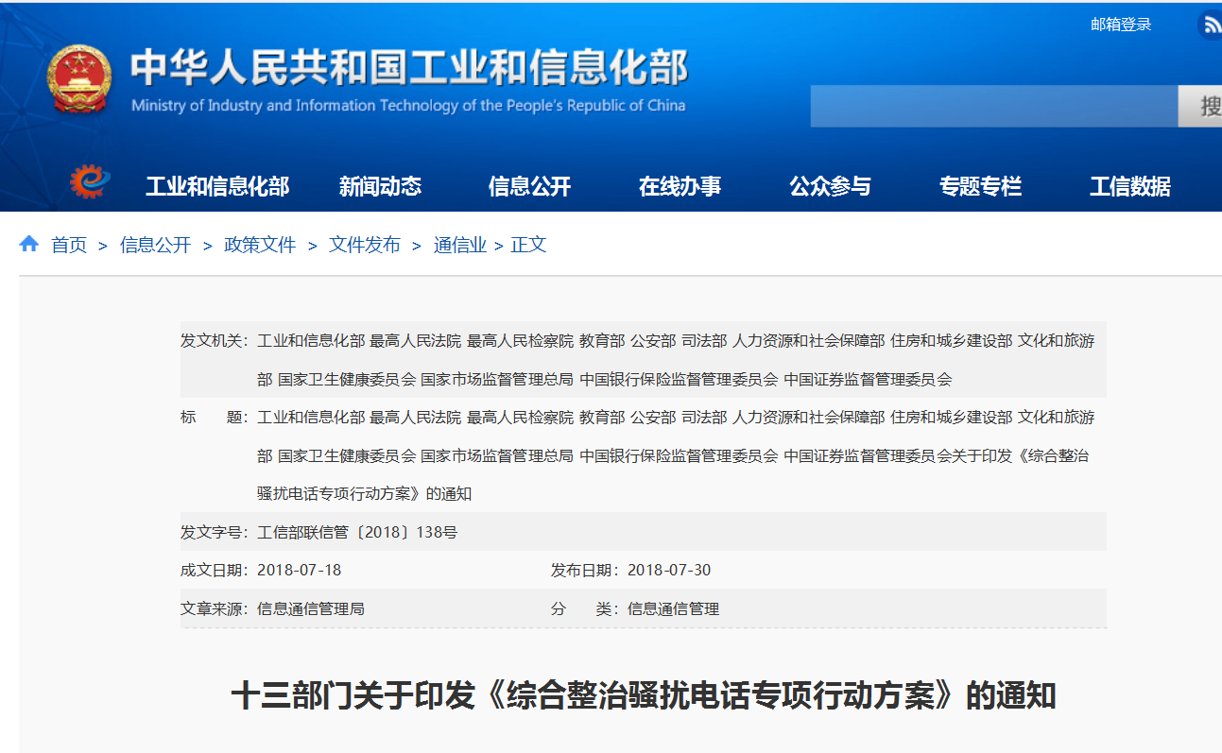The height and width of the screenshot is (753, 1222).
Task: Open 新闻动态 nav menu
Action: tap(380, 186)
